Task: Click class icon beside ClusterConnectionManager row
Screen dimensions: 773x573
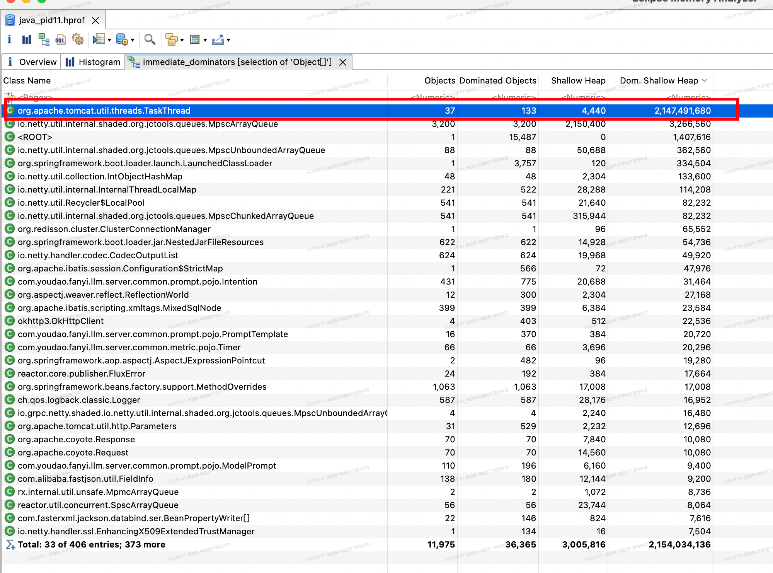Action: coord(10,229)
